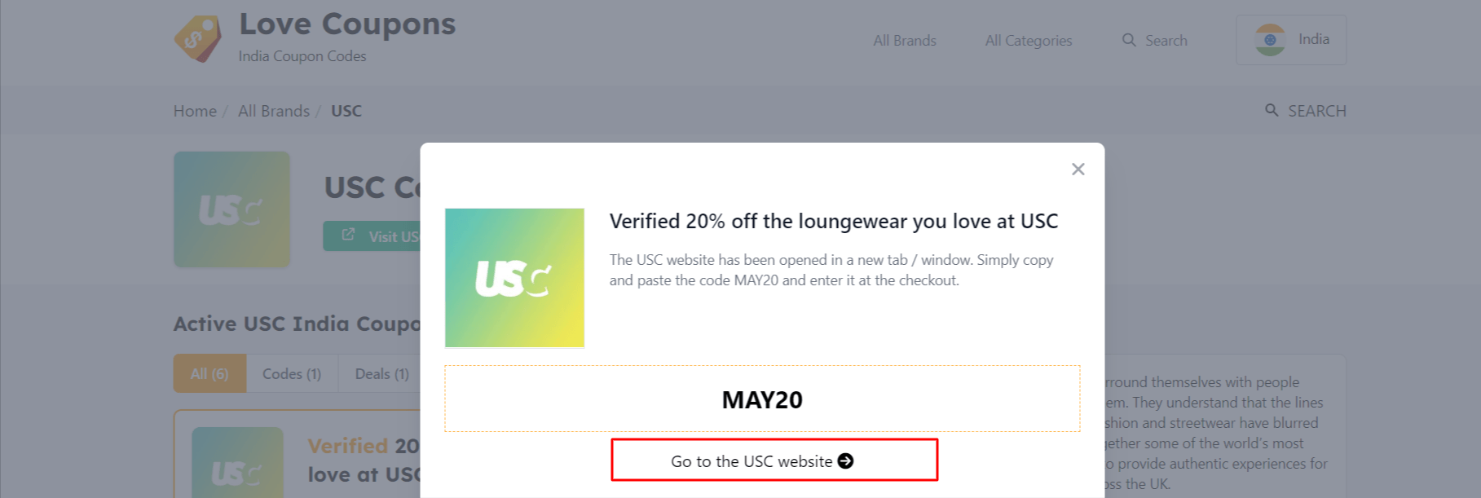Click the arrow icon inside Go to website button
This screenshot has height=498, width=1481.
click(x=847, y=461)
